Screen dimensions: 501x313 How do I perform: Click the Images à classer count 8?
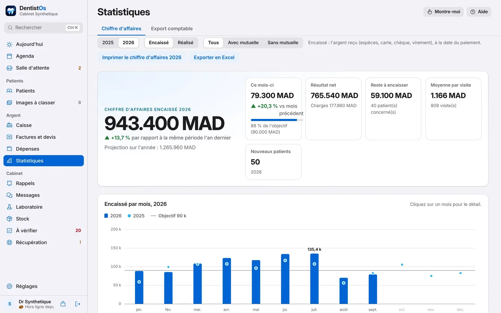coord(80,103)
